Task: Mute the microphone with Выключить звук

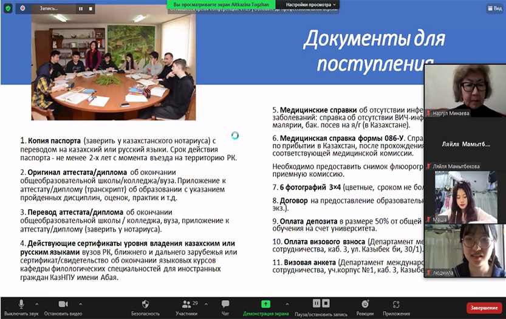Action: point(21,306)
